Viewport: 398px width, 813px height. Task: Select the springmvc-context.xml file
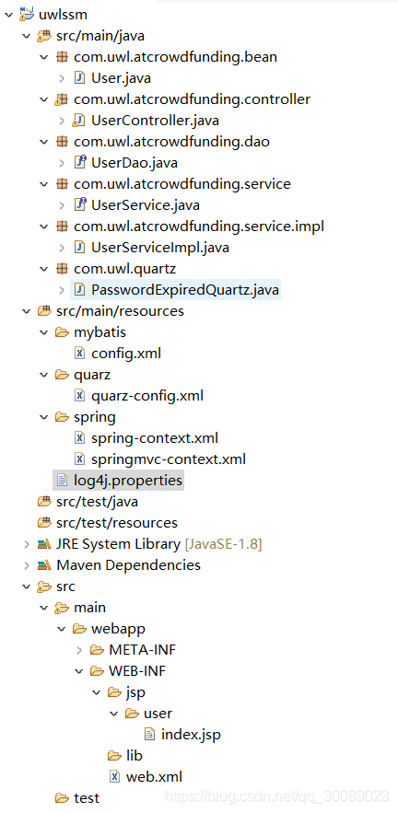pos(169,459)
